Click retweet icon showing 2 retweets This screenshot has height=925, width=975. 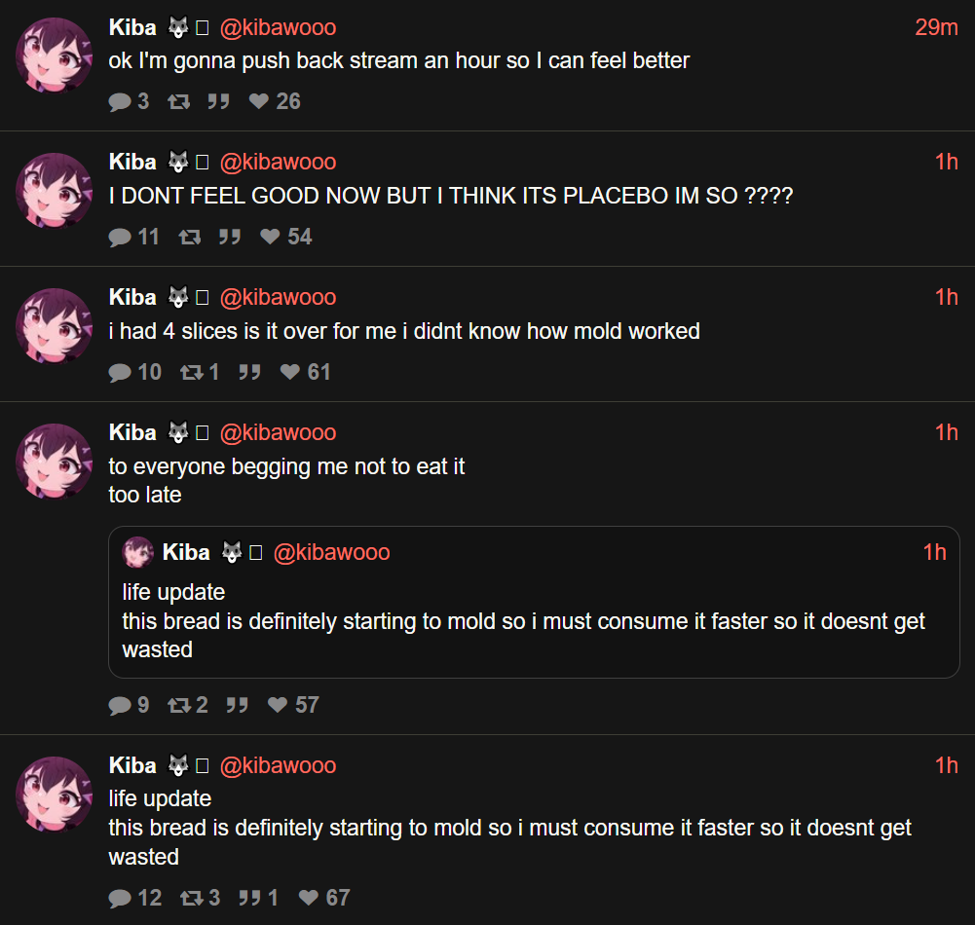pos(179,705)
